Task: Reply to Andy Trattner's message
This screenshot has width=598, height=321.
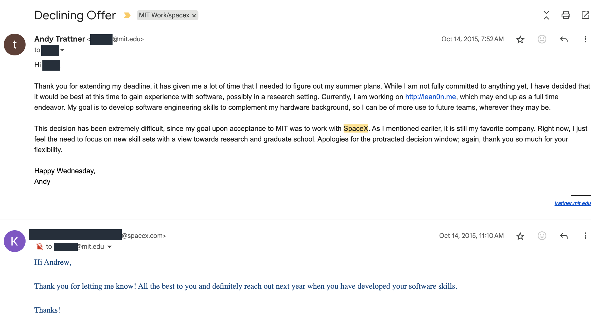Action: point(564,39)
